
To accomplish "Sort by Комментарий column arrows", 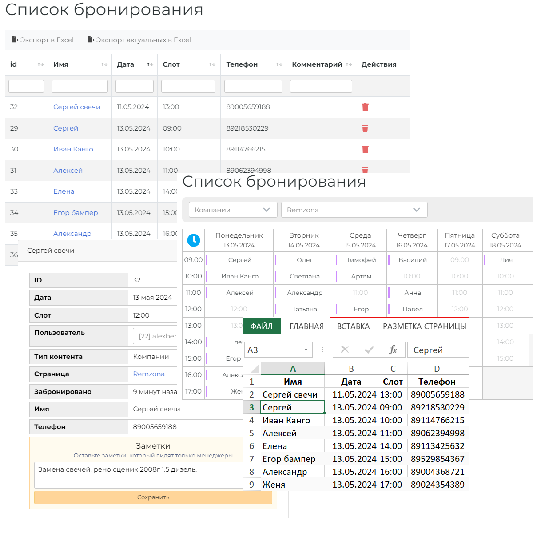I will coord(349,64).
